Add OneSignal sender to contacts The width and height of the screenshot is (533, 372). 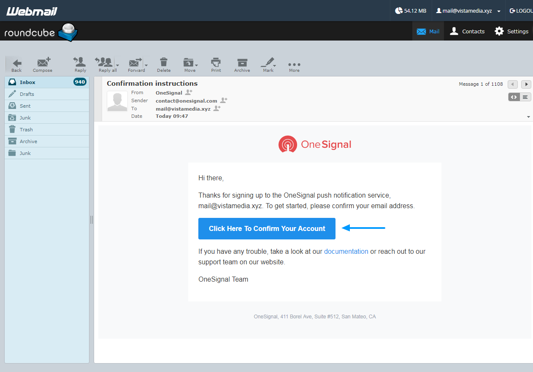tap(189, 92)
